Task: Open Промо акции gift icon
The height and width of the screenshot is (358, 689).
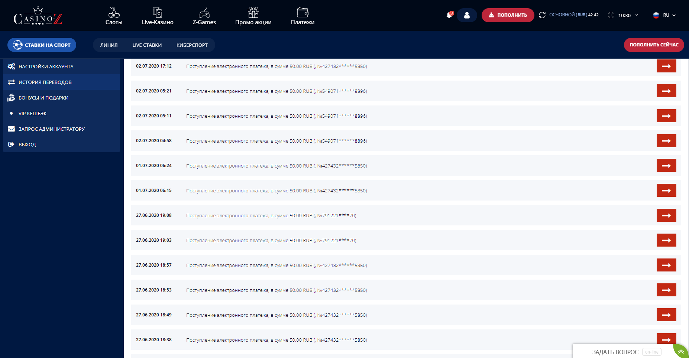Action: pos(253,12)
